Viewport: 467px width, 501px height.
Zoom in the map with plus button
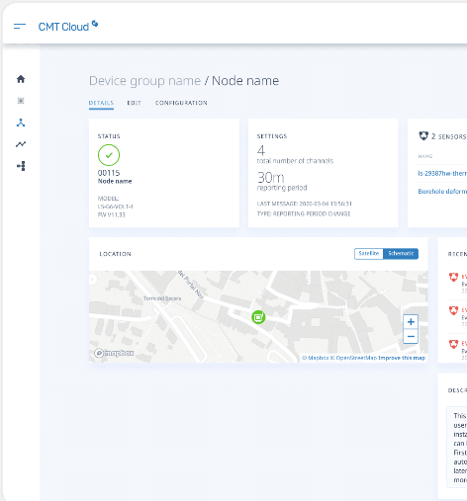pyautogui.click(x=411, y=321)
